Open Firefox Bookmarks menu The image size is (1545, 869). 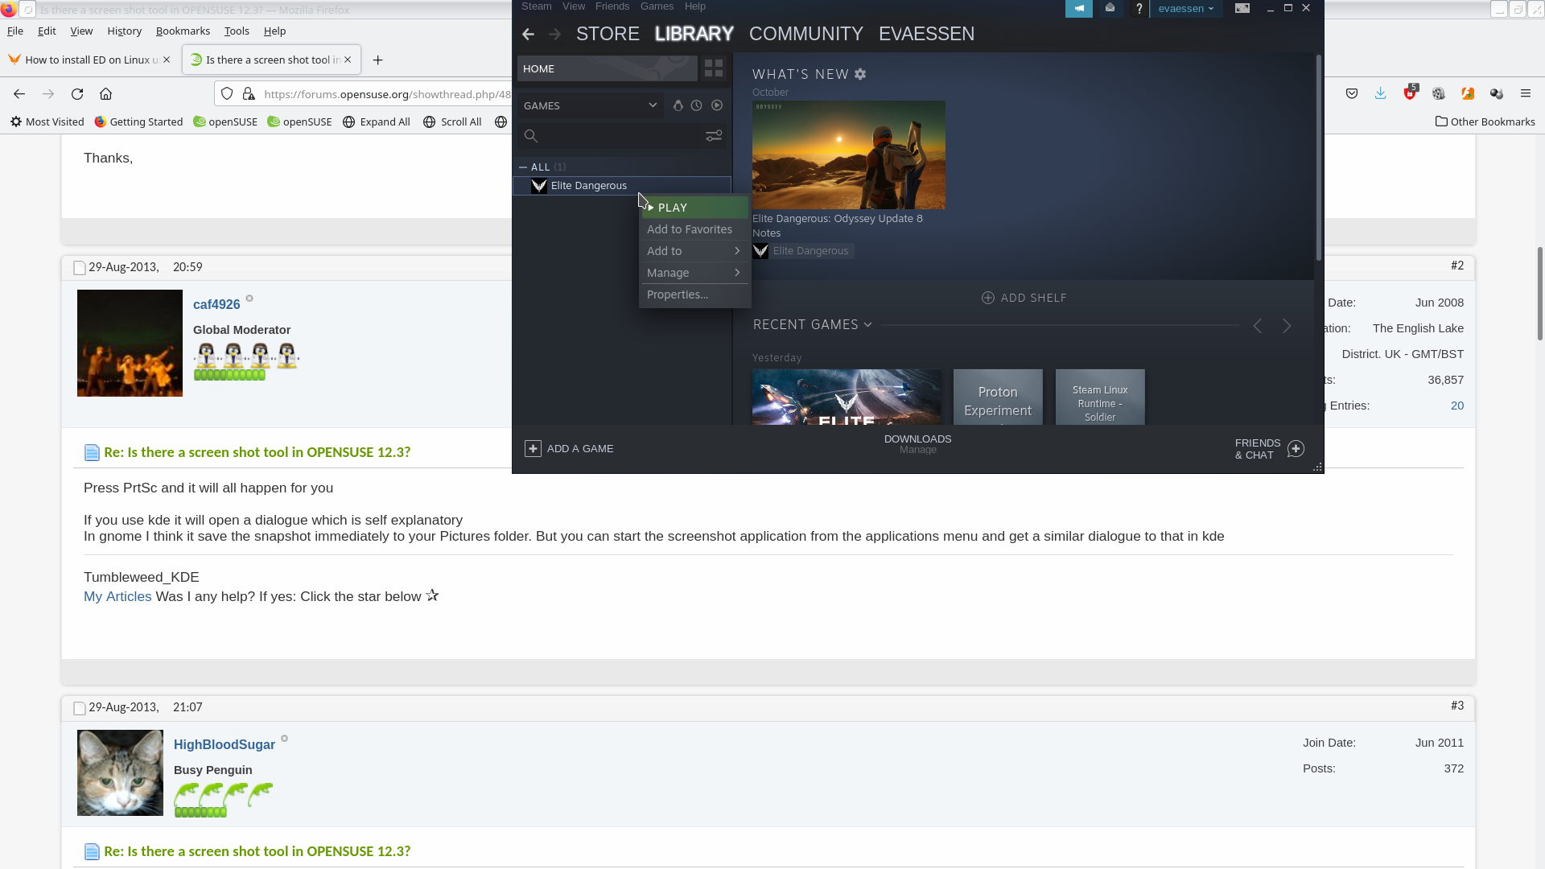point(183,31)
